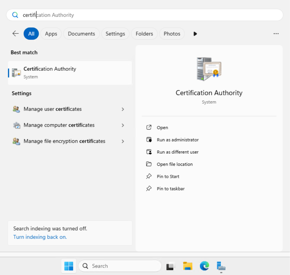290x275 pixels.
Task: Click the more filters arrow
Action: click(195, 34)
